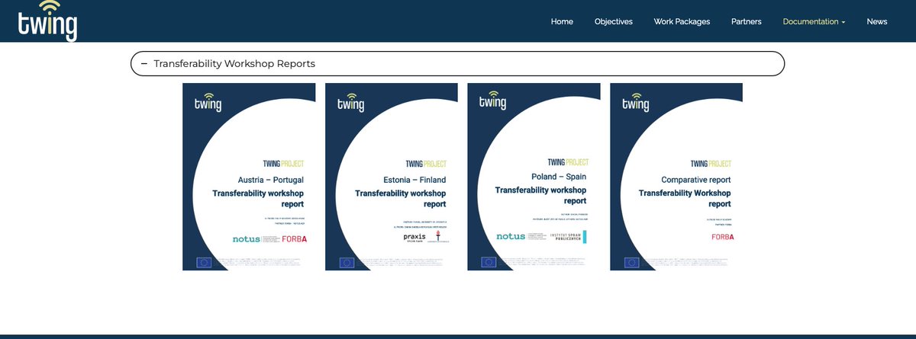The width and height of the screenshot is (916, 339).
Task: Click the FORBA logo on Comparative report cover
Action: click(x=721, y=238)
